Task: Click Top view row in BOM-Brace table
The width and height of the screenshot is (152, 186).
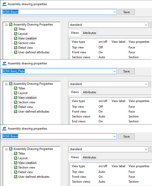Action: coord(111,172)
